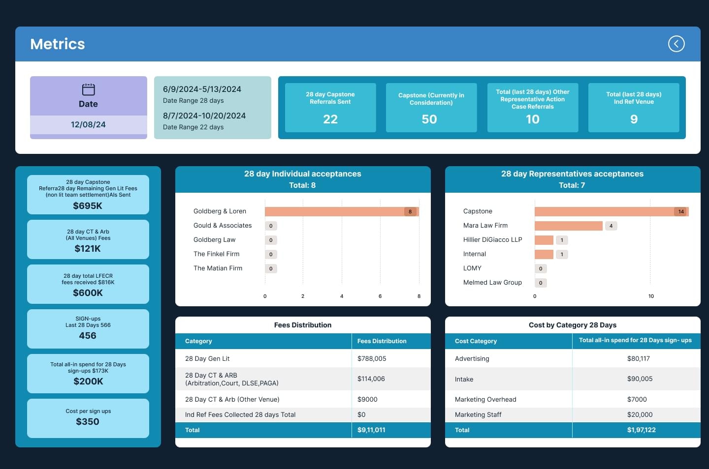709x469 pixels.
Task: Click the Goldberg & Loren bar
Action: tap(342, 211)
